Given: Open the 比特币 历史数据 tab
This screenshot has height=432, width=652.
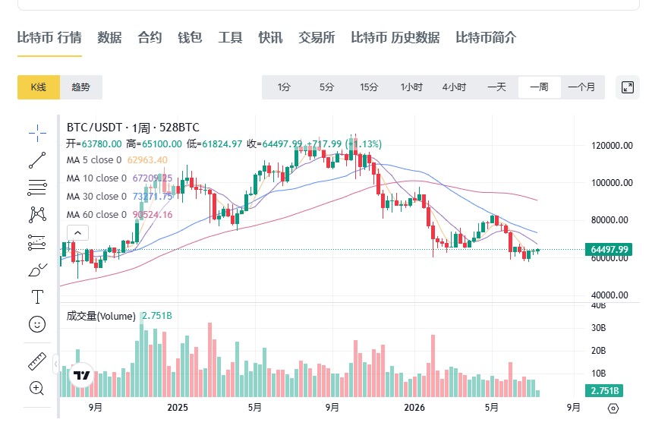Looking at the screenshot, I should 395,37.
